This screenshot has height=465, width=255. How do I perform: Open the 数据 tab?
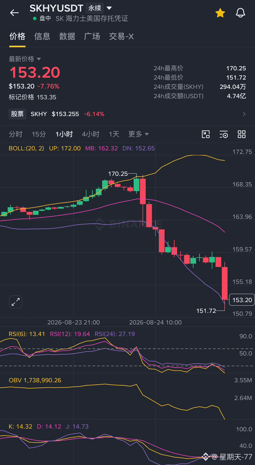point(67,37)
